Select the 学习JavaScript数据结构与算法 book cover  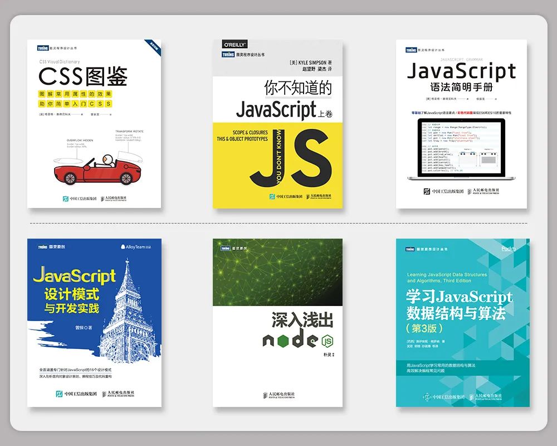point(463,323)
